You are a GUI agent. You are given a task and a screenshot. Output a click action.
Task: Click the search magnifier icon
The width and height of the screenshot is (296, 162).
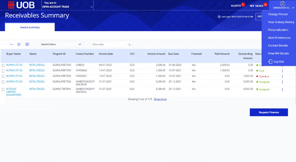[130, 45]
